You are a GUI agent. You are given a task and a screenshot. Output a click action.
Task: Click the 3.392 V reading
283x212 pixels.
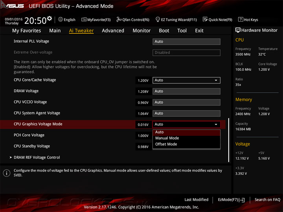pyautogui.click(x=241, y=174)
